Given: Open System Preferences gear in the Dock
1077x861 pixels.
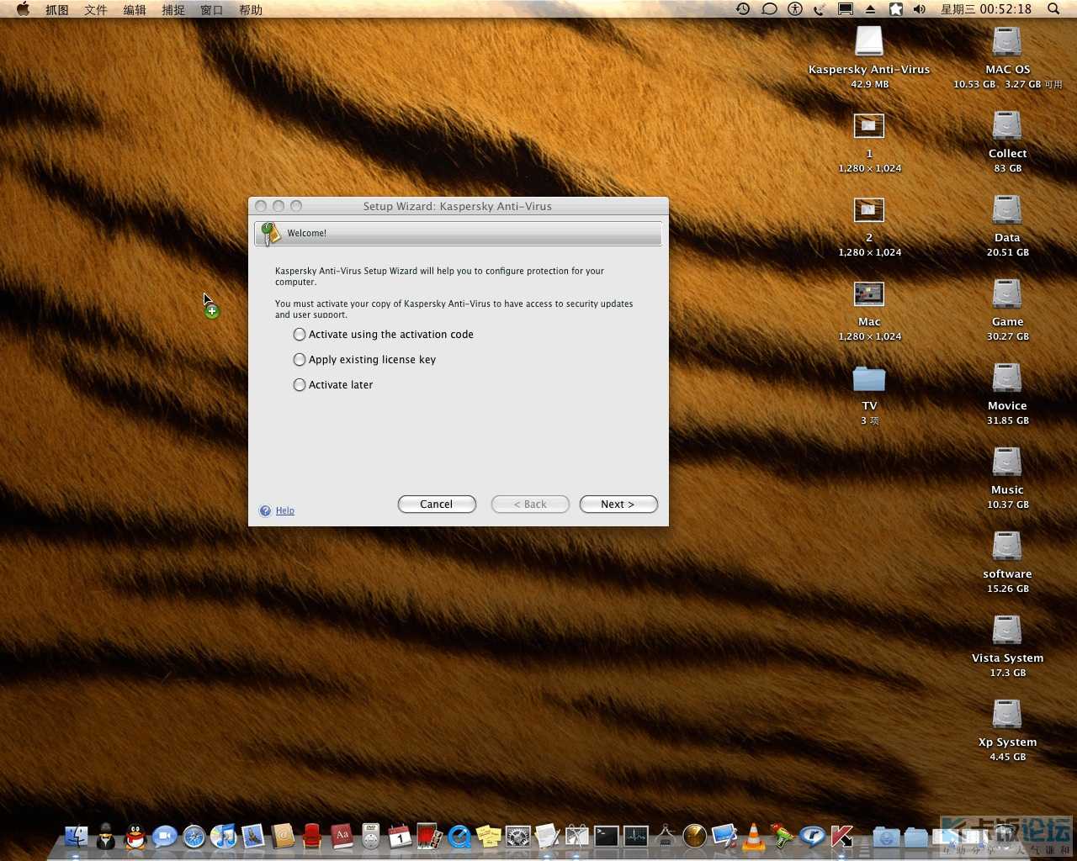Looking at the screenshot, I should [x=518, y=837].
